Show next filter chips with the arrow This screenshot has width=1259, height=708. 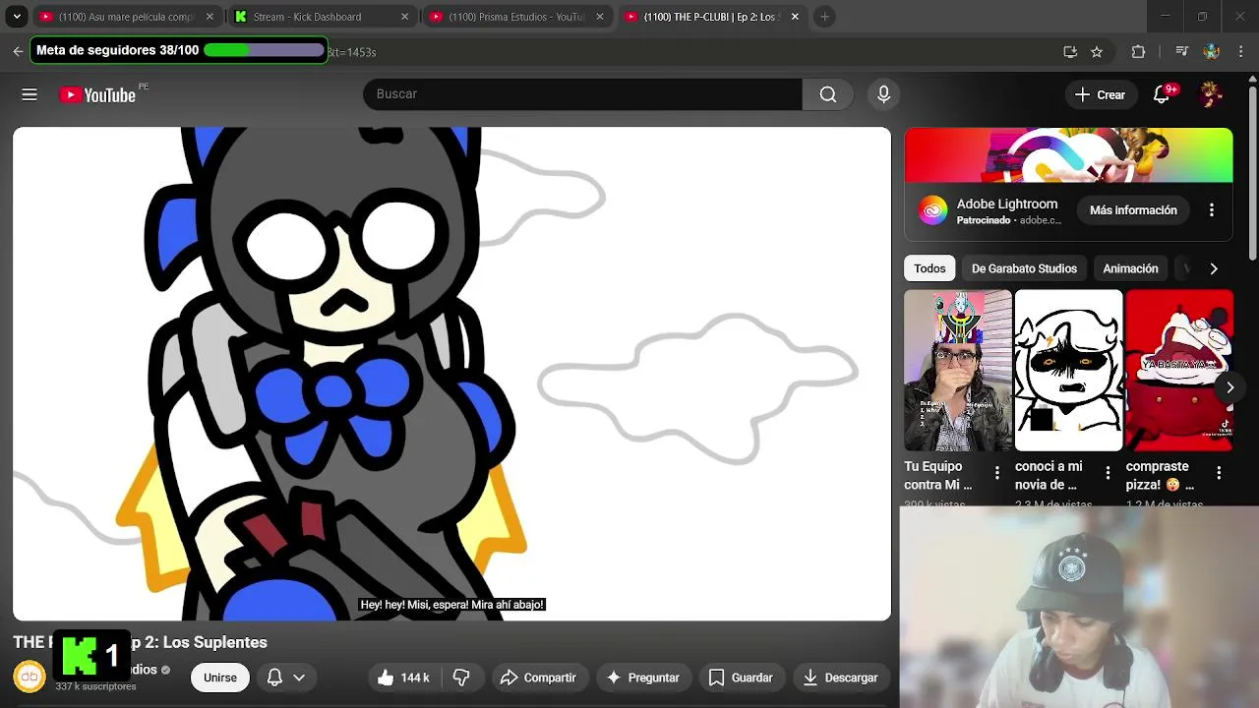pos(1214,268)
